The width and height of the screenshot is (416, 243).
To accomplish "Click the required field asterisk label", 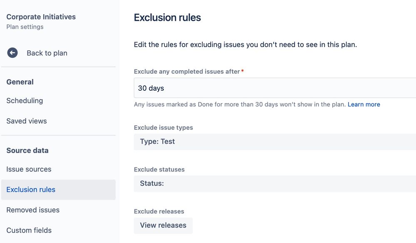I will pyautogui.click(x=242, y=71).
